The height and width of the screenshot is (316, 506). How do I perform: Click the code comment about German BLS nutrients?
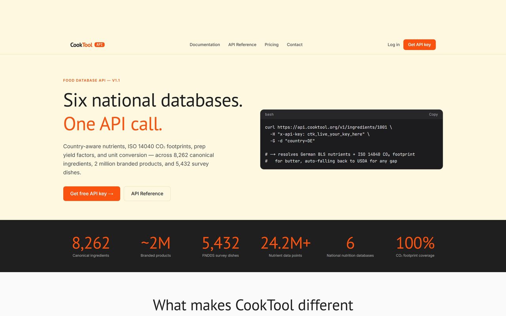click(340, 154)
